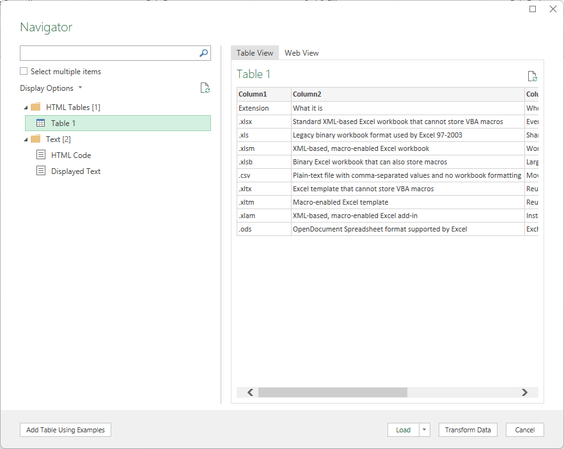Click the Text folder icon
The width and height of the screenshot is (564, 449).
click(x=36, y=139)
